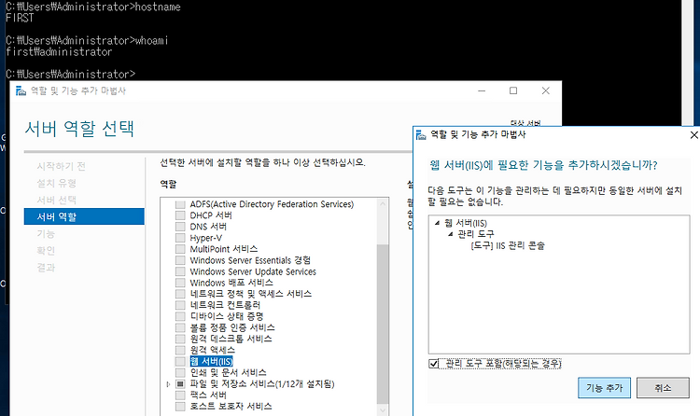The height and width of the screenshot is (416, 700).
Task: Check the Windows 배포 서비스 role
Action: click(180, 283)
